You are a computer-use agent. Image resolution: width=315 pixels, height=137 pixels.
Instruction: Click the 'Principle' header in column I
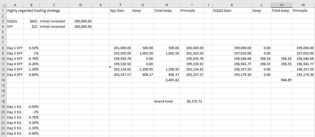192,11
